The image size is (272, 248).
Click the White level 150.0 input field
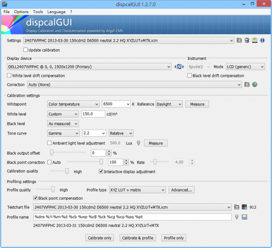coord(93,114)
